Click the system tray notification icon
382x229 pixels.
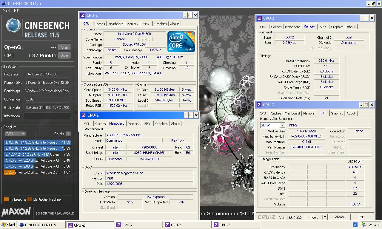click(x=363, y=225)
